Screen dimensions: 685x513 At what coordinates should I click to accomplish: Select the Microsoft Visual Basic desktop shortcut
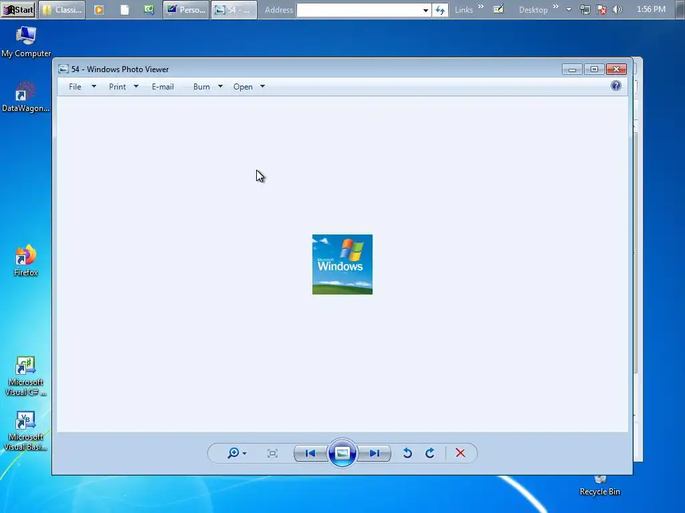pyautogui.click(x=26, y=431)
